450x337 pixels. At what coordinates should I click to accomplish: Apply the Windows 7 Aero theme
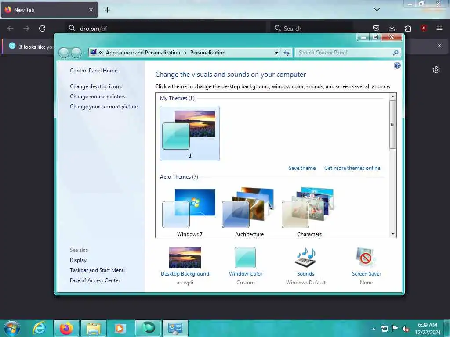point(190,213)
